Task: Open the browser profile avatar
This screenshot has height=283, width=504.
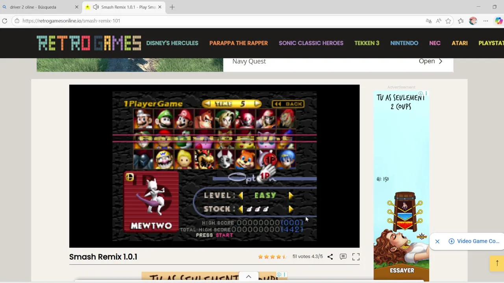Action: (473, 21)
